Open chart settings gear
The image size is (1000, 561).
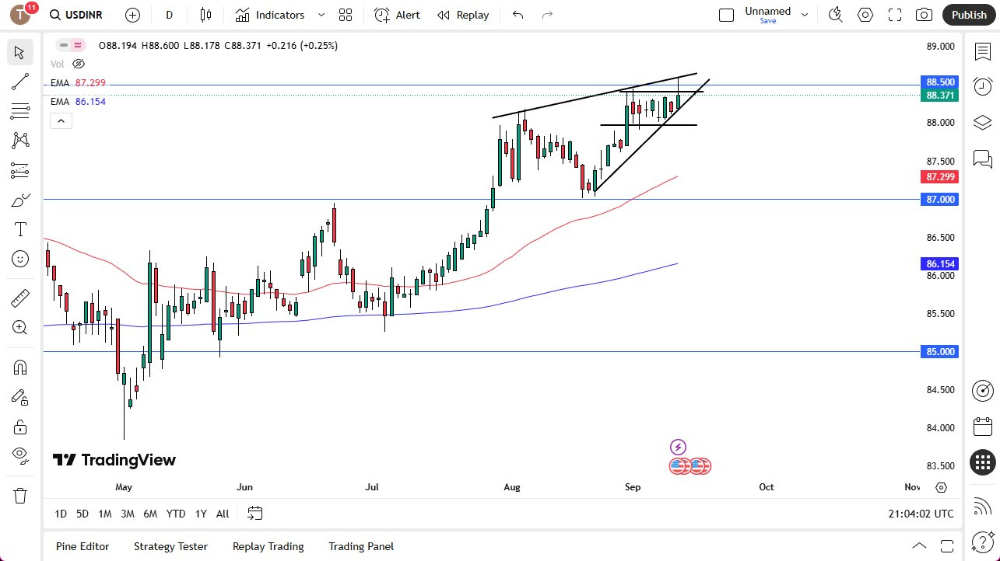click(865, 15)
